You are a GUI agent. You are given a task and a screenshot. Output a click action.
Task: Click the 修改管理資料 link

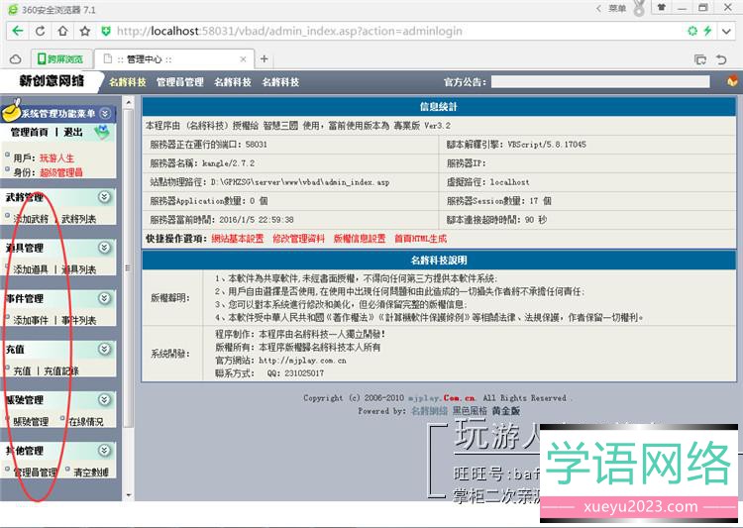coord(298,239)
